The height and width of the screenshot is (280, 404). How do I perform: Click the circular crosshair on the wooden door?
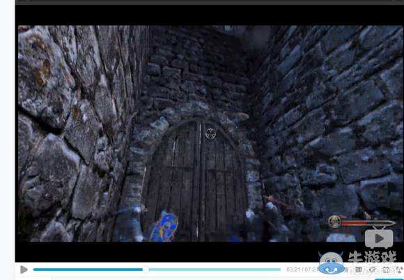pos(210,134)
